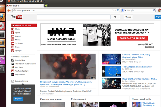Open the Music category icon
The height and width of the screenshot is (107, 161).
click(13, 29)
